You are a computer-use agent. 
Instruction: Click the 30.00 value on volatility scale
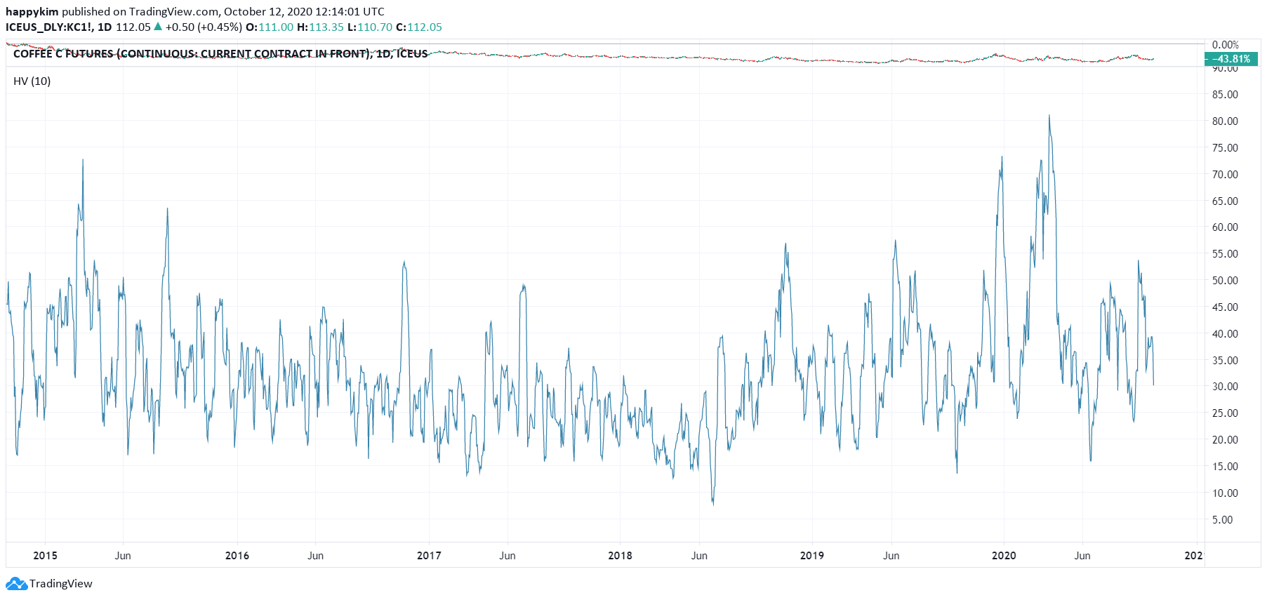point(1225,387)
